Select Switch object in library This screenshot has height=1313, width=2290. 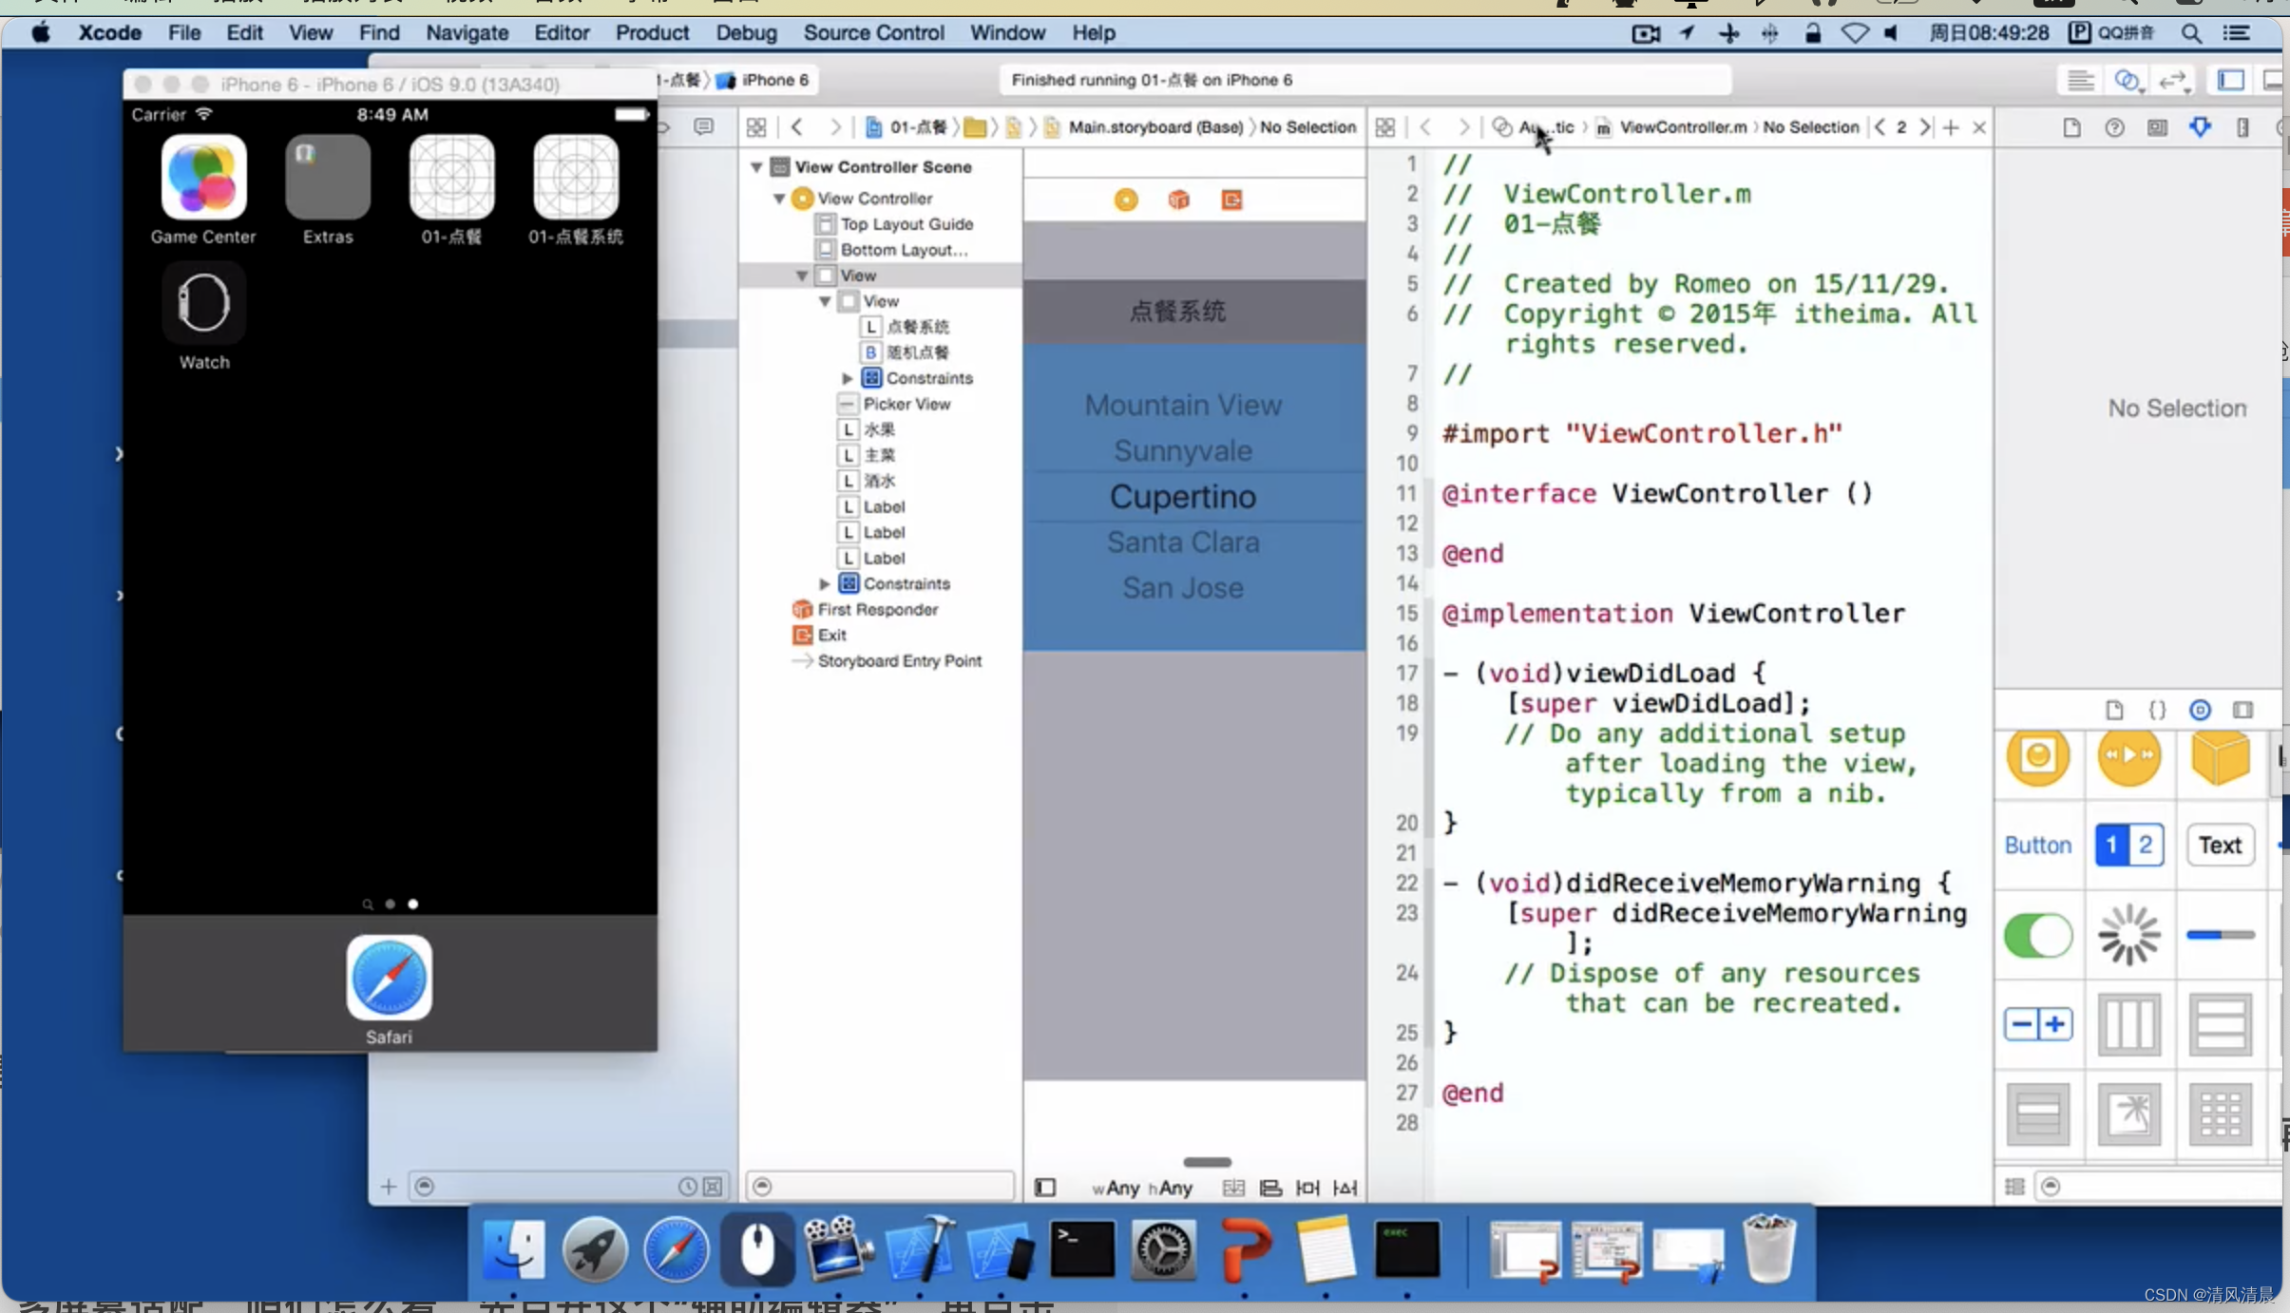tap(2037, 936)
